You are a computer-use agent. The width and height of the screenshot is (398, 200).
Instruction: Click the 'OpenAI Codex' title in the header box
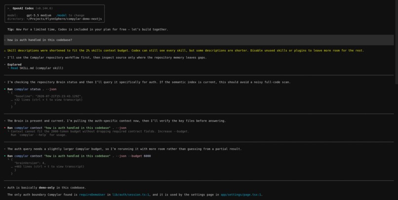(23, 8)
